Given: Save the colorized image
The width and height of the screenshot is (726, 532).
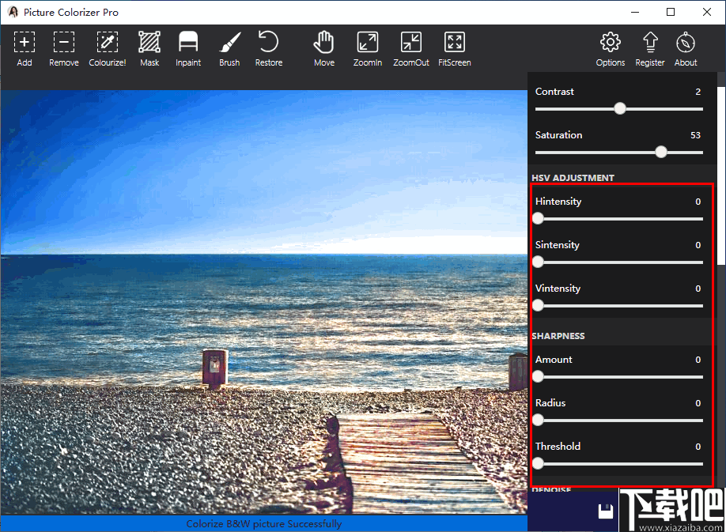Looking at the screenshot, I should (606, 511).
